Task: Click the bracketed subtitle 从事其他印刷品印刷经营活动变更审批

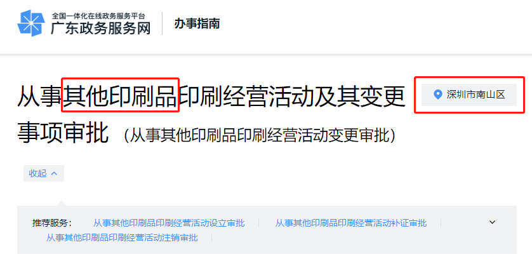Action: (260, 135)
